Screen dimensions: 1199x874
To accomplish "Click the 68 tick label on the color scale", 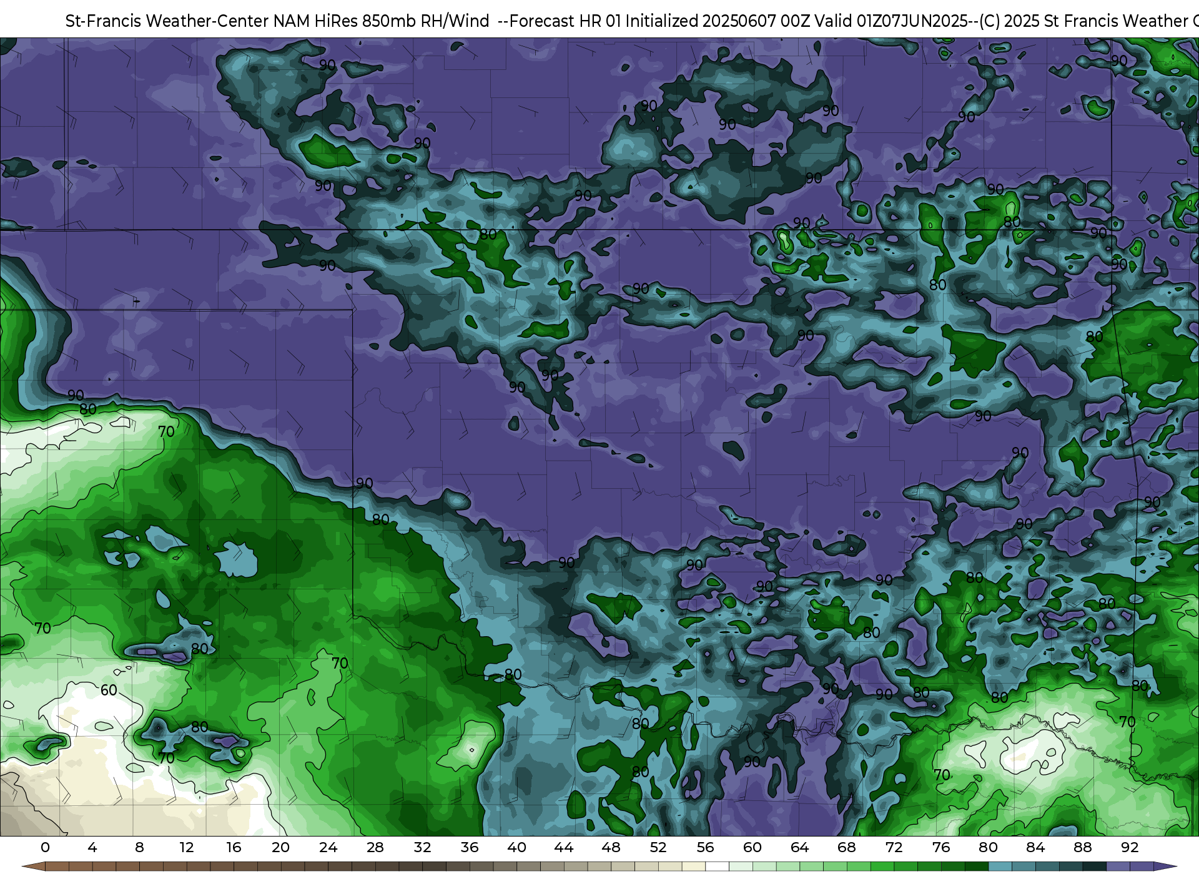I will 847,847.
